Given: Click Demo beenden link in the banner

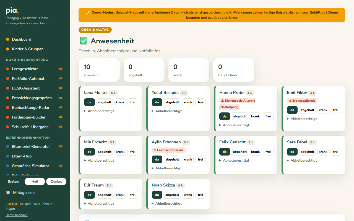Looking at the screenshot, I should click(x=262, y=15).
